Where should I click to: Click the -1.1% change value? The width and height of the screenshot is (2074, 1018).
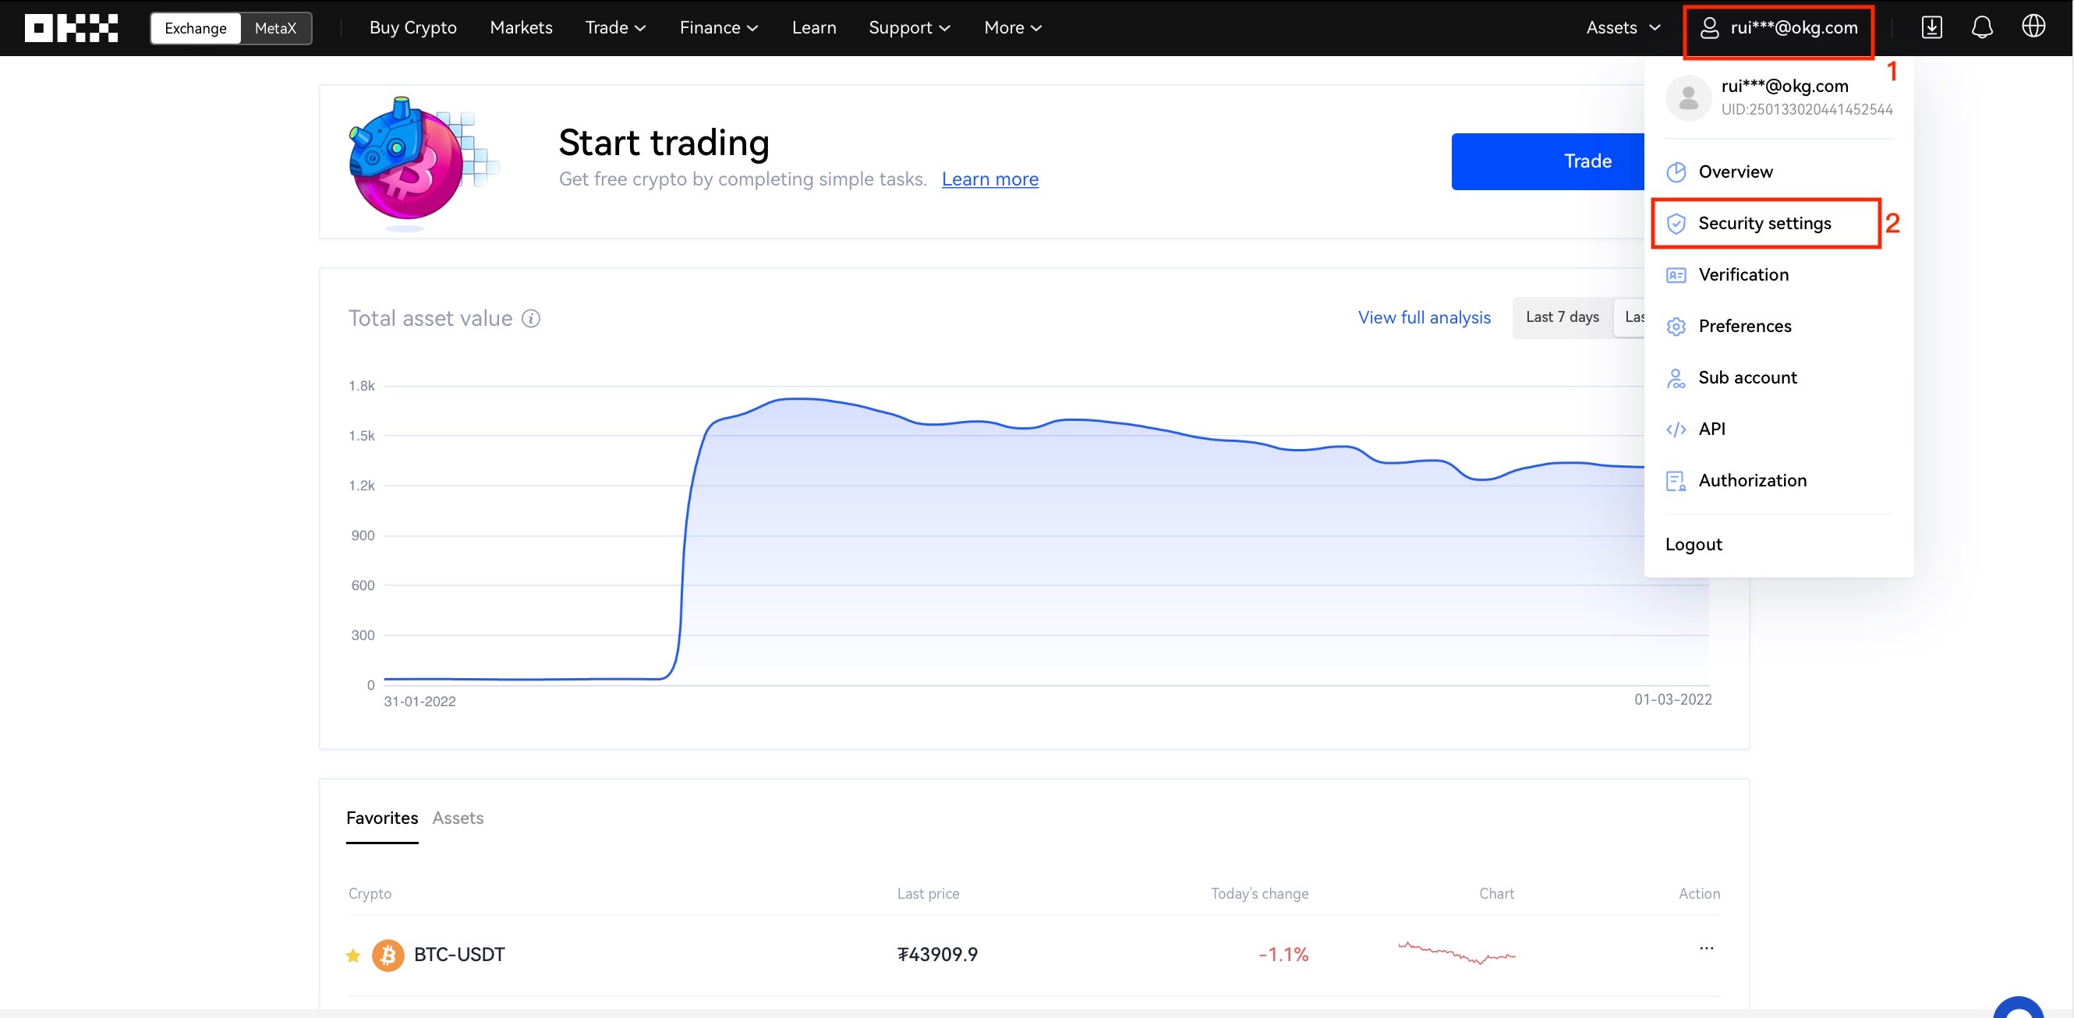coord(1283,955)
